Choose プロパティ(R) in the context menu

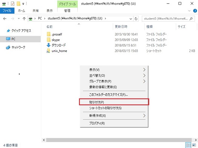[114, 123]
